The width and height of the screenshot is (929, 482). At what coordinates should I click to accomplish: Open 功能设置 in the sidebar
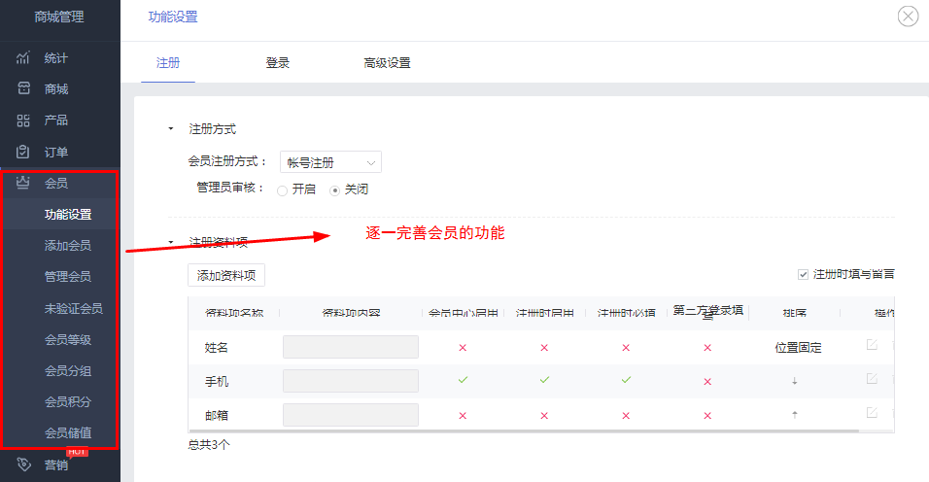pyautogui.click(x=68, y=215)
